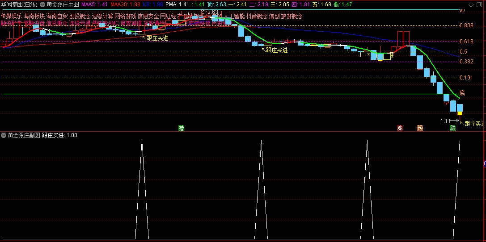Open the dropdown arrow beside 黄金跟庄副图
The width and height of the screenshot is (486, 242).
click(4, 135)
